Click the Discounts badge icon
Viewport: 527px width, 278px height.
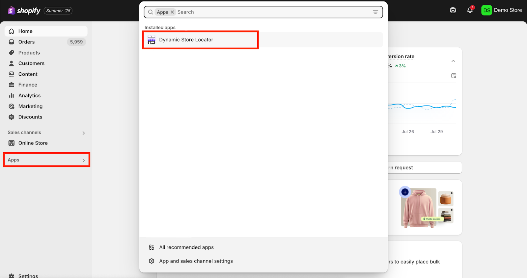click(x=12, y=117)
